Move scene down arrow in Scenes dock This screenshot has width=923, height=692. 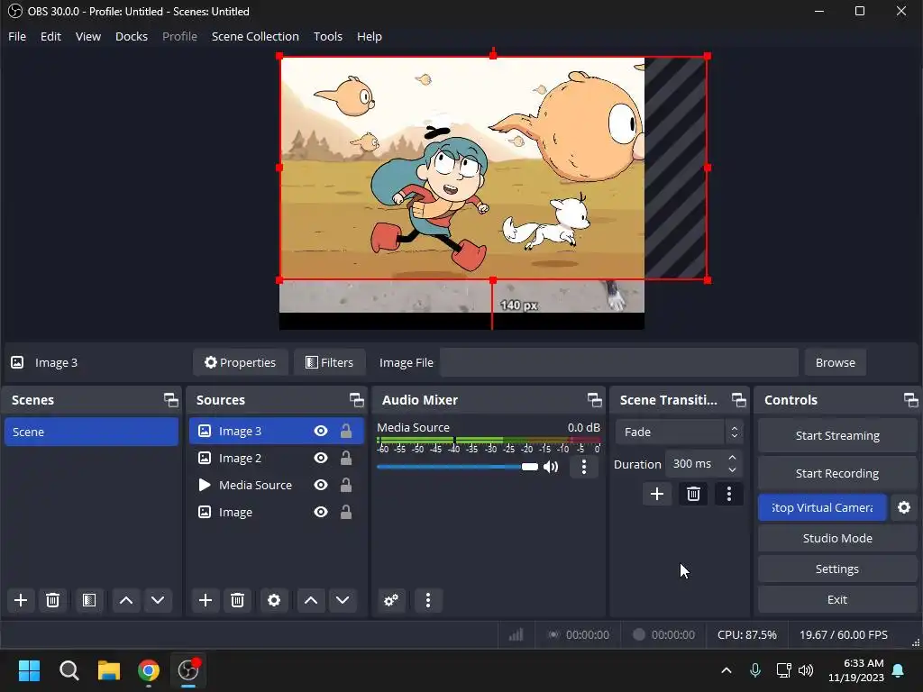158,600
